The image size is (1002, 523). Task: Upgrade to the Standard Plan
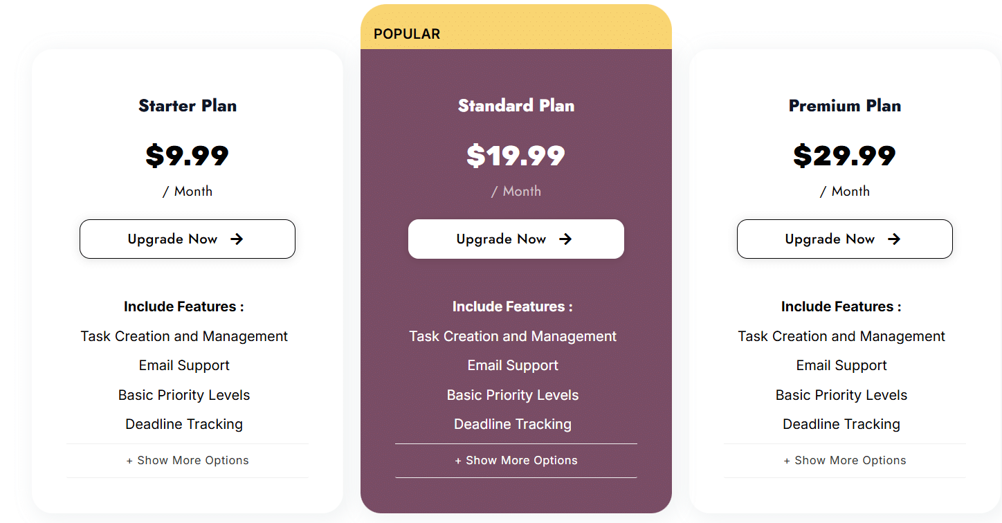[x=516, y=239]
